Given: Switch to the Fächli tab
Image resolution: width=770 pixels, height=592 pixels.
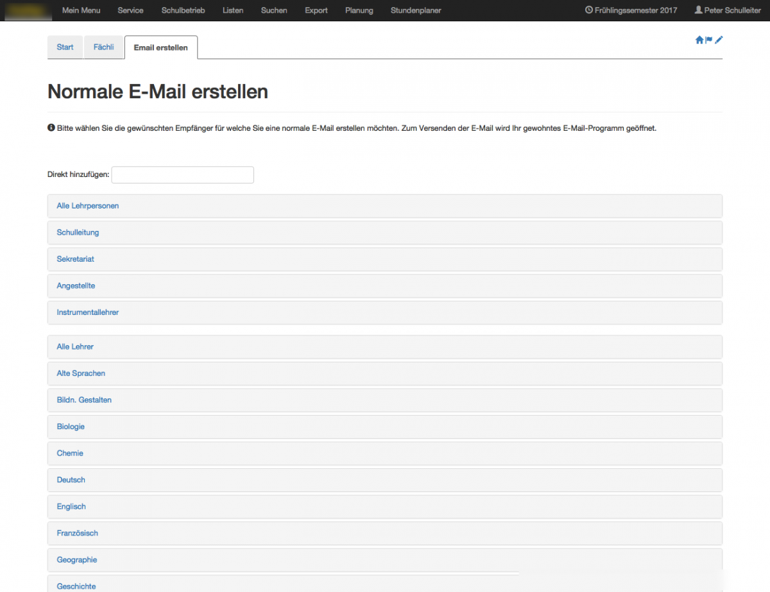Looking at the screenshot, I should (103, 47).
